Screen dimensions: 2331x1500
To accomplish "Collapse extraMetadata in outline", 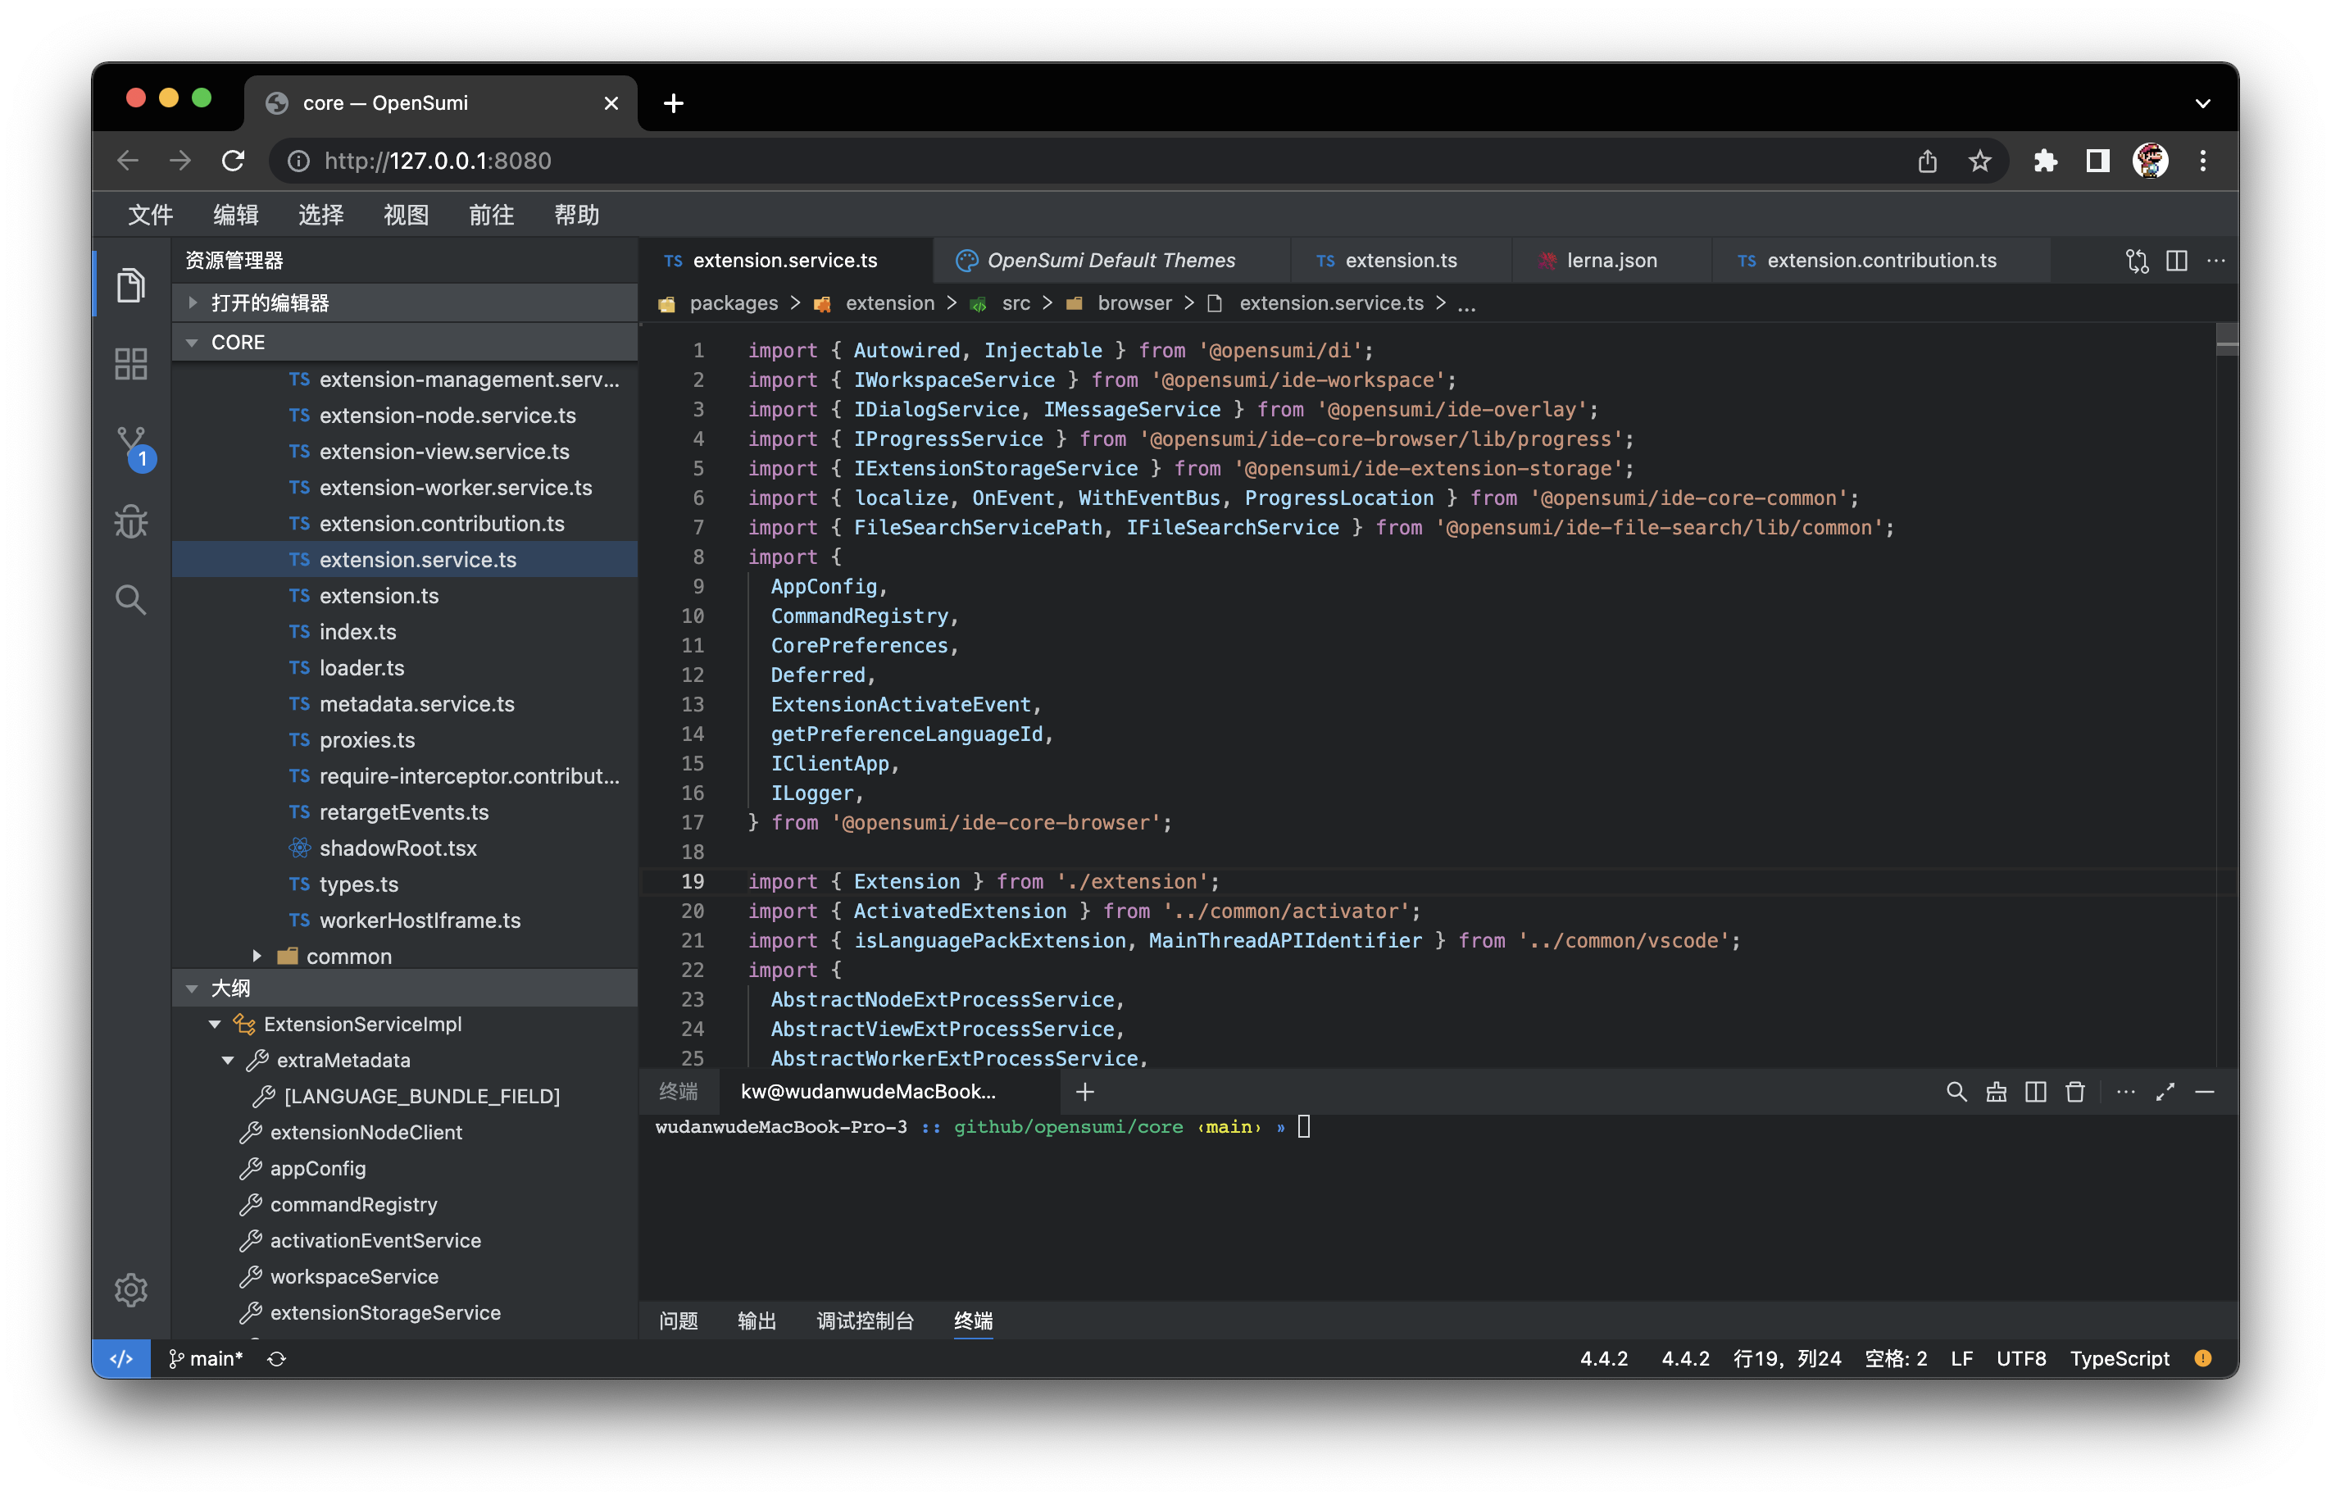I will [x=228, y=1060].
